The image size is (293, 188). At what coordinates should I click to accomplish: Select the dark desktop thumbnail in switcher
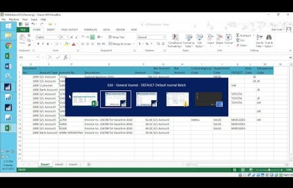click(209, 99)
